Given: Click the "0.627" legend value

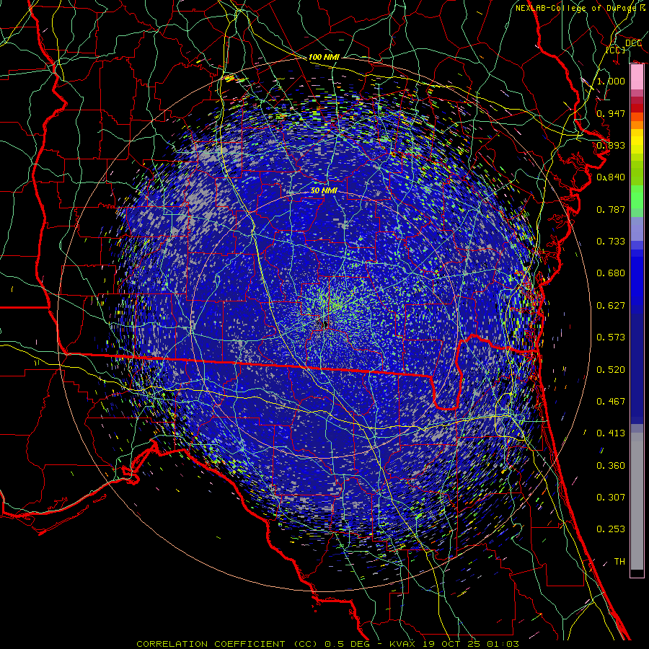Looking at the screenshot, I should coord(611,306).
